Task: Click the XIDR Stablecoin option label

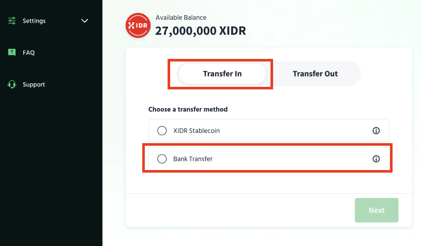Action: click(197, 131)
